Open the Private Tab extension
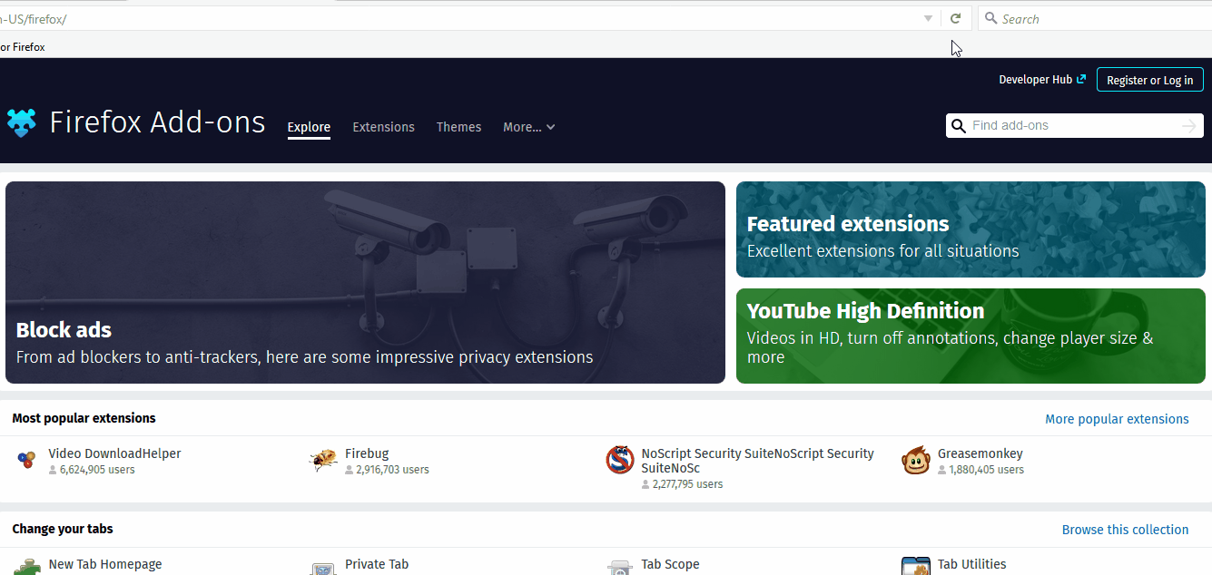1212x575 pixels. tap(377, 564)
